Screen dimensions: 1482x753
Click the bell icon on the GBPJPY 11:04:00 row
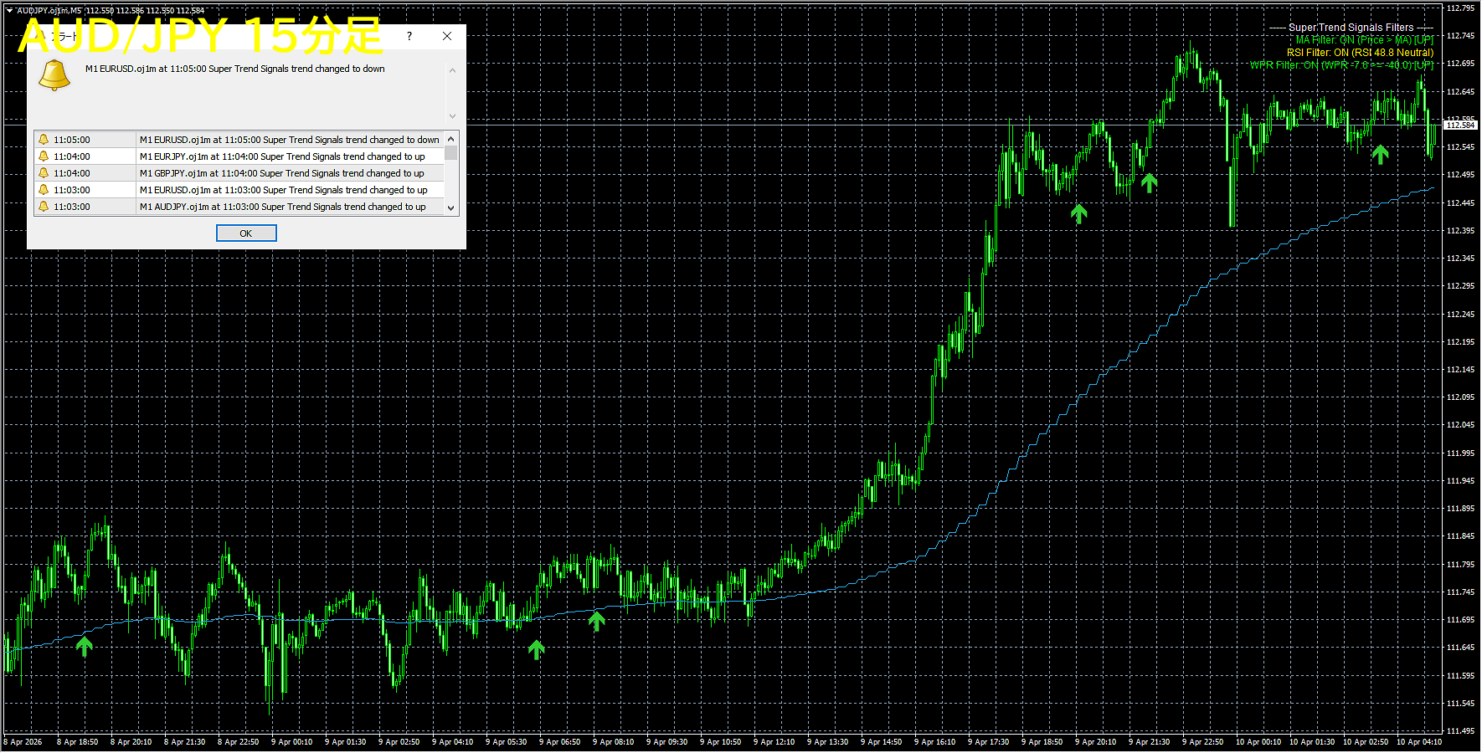(x=44, y=173)
